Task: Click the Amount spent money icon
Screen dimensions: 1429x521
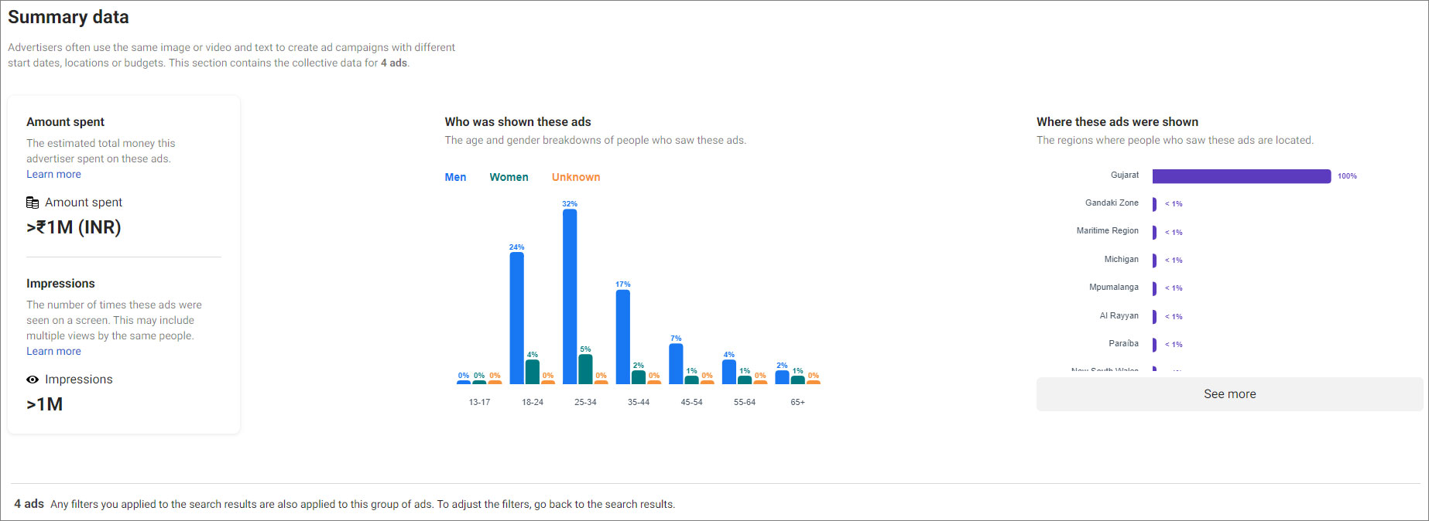Action: (x=33, y=203)
